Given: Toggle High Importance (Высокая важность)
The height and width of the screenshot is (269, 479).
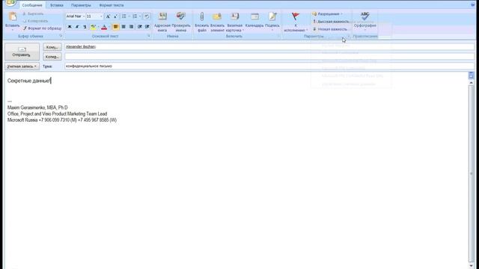Looking at the screenshot, I should (331, 22).
